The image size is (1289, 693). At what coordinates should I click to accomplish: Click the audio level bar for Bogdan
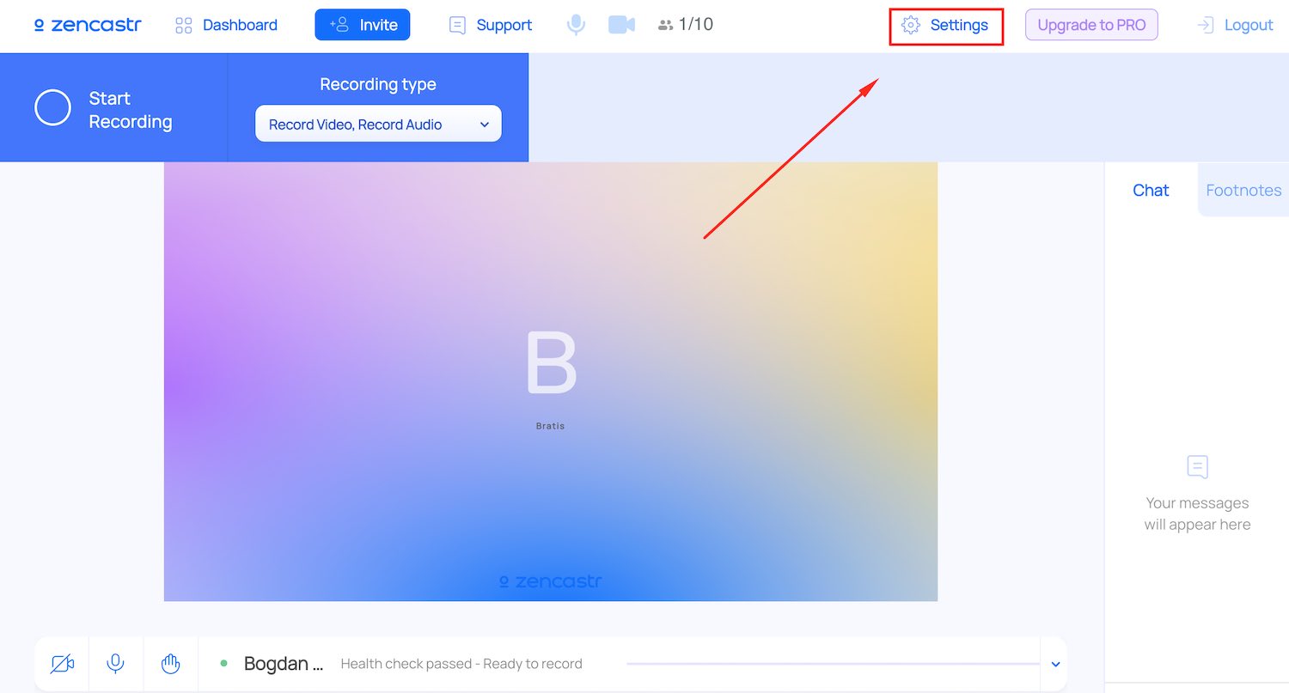tap(832, 664)
